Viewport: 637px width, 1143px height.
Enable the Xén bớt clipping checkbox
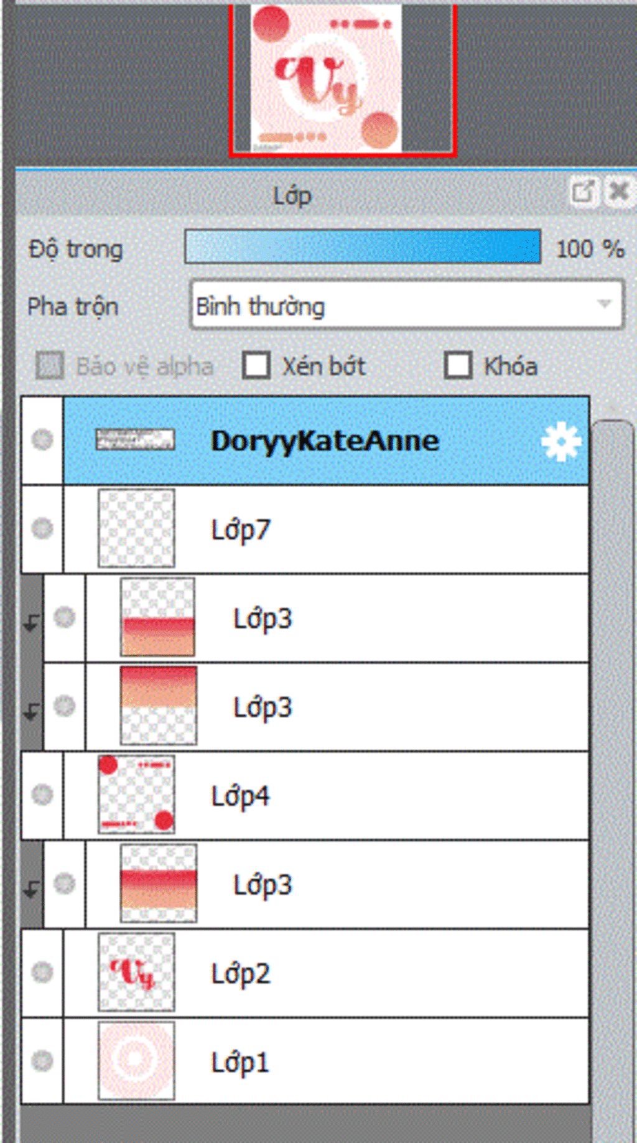click(x=256, y=366)
